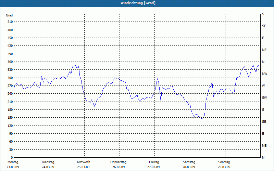Click the date 27.03.09
Image resolution: width=274 pixels, height=171 pixels.
(x=153, y=167)
